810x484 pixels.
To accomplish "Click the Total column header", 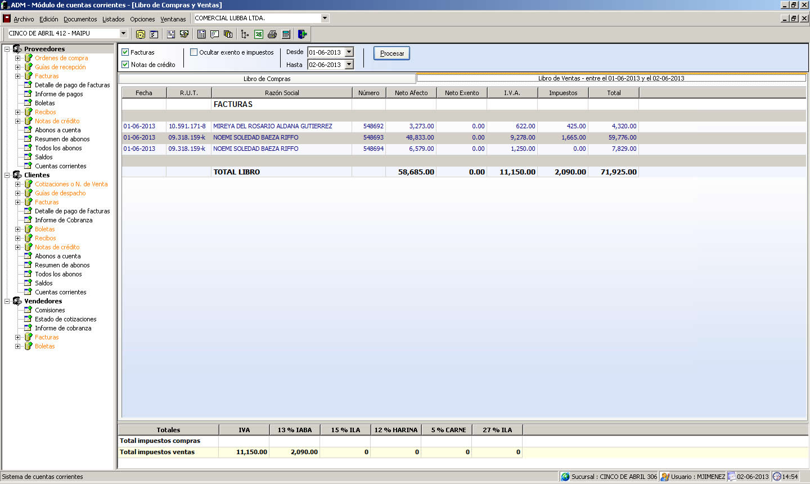I will [x=614, y=93].
